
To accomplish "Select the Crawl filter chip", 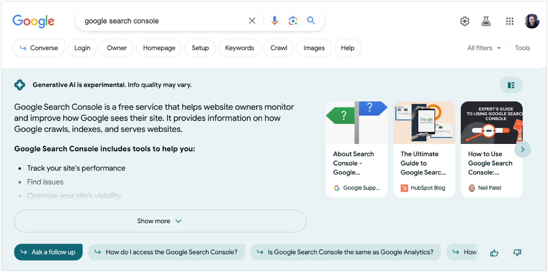I will pyautogui.click(x=279, y=48).
